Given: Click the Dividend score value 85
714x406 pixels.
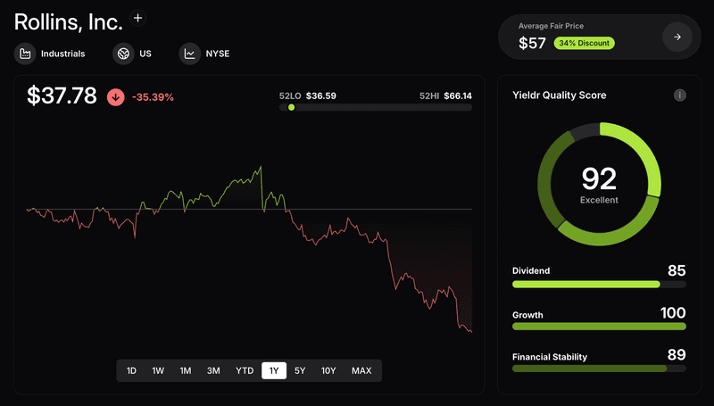Looking at the screenshot, I should point(677,270).
